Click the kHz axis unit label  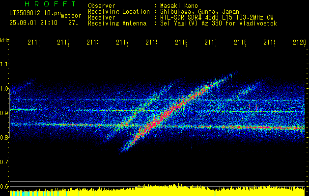[4, 40]
